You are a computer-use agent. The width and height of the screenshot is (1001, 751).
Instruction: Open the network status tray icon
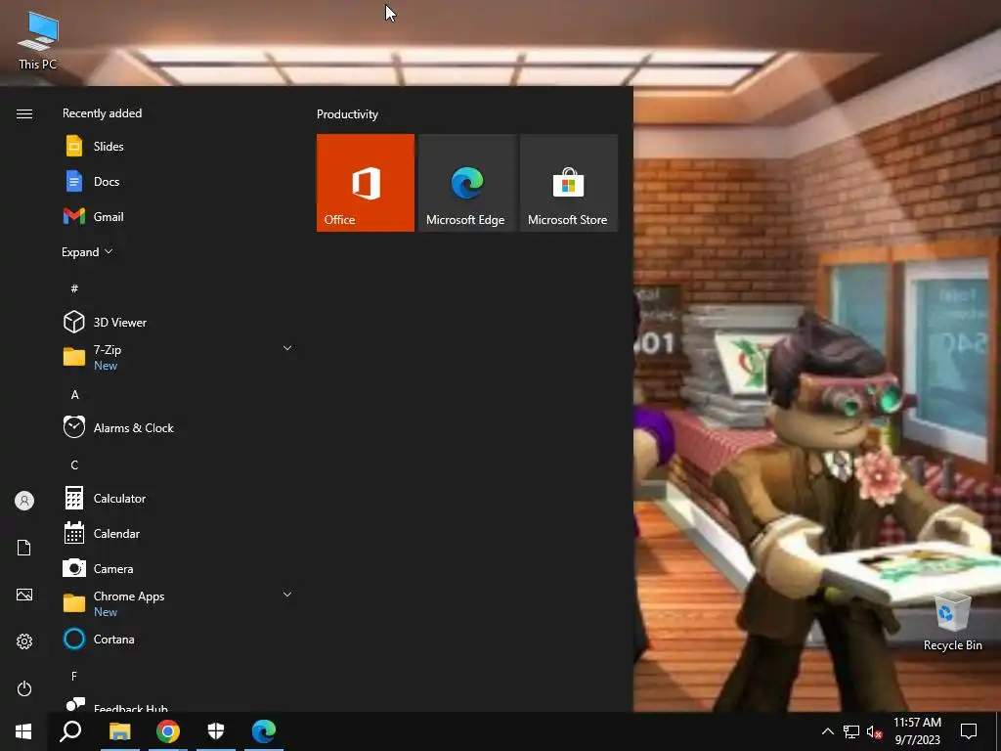pos(851,731)
